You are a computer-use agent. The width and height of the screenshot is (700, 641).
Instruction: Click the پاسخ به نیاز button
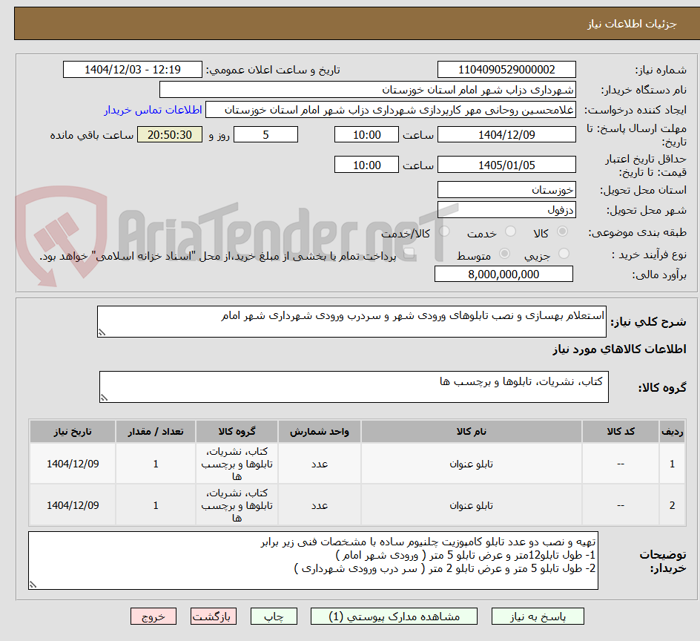[538, 617]
